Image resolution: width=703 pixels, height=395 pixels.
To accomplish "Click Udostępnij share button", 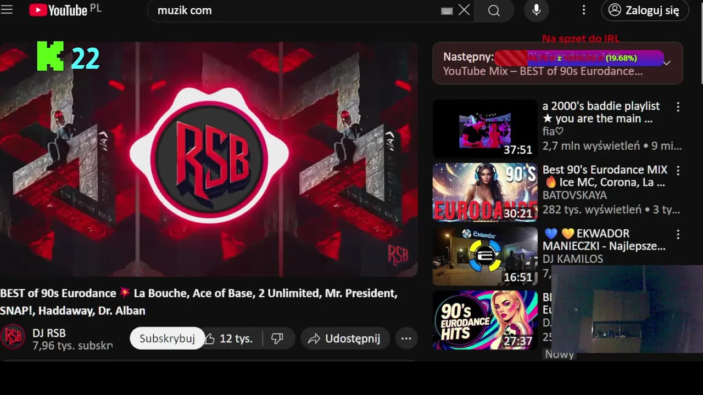I will click(x=345, y=338).
